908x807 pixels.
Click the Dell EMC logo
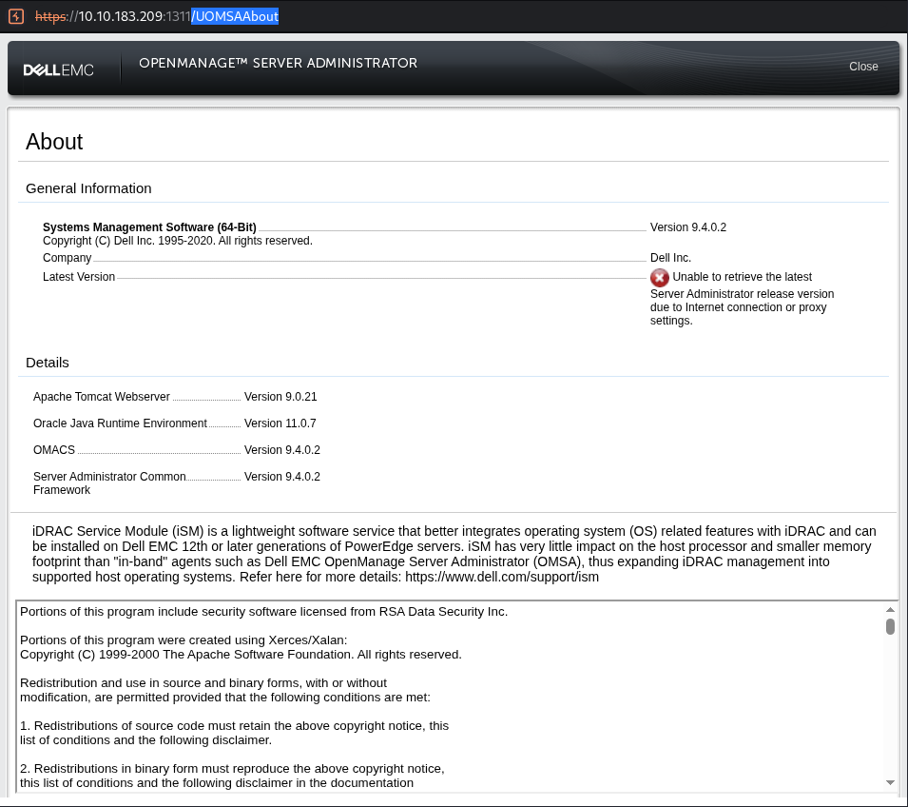(59, 70)
